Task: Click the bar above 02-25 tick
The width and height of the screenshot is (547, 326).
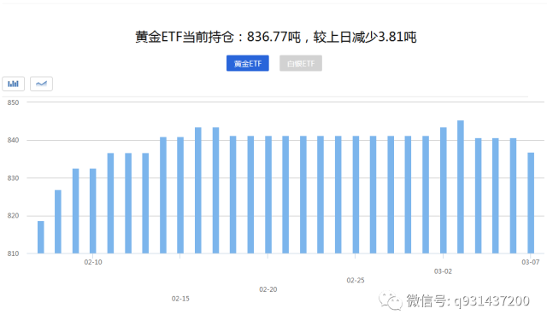Action: click(x=356, y=195)
